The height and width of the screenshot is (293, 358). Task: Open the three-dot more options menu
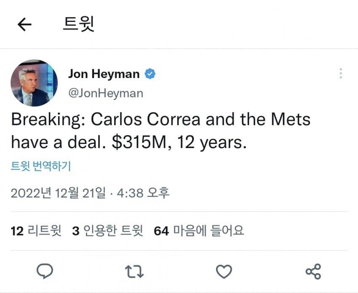tap(340, 74)
